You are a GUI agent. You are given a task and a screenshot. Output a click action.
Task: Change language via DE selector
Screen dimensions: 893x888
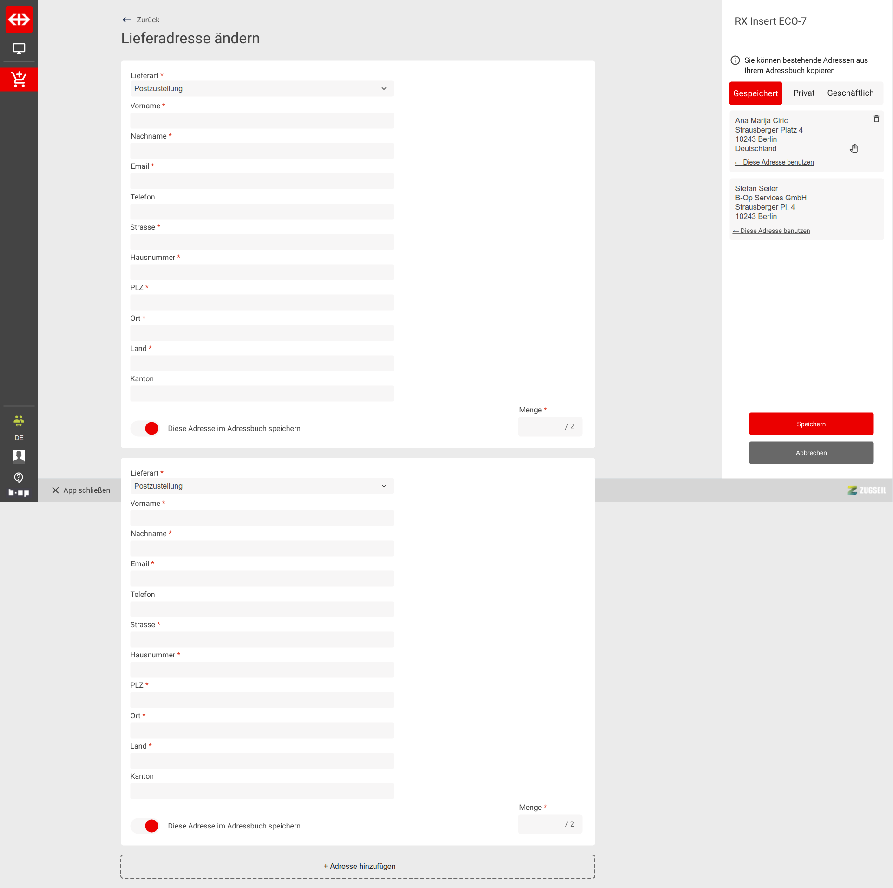[19, 437]
